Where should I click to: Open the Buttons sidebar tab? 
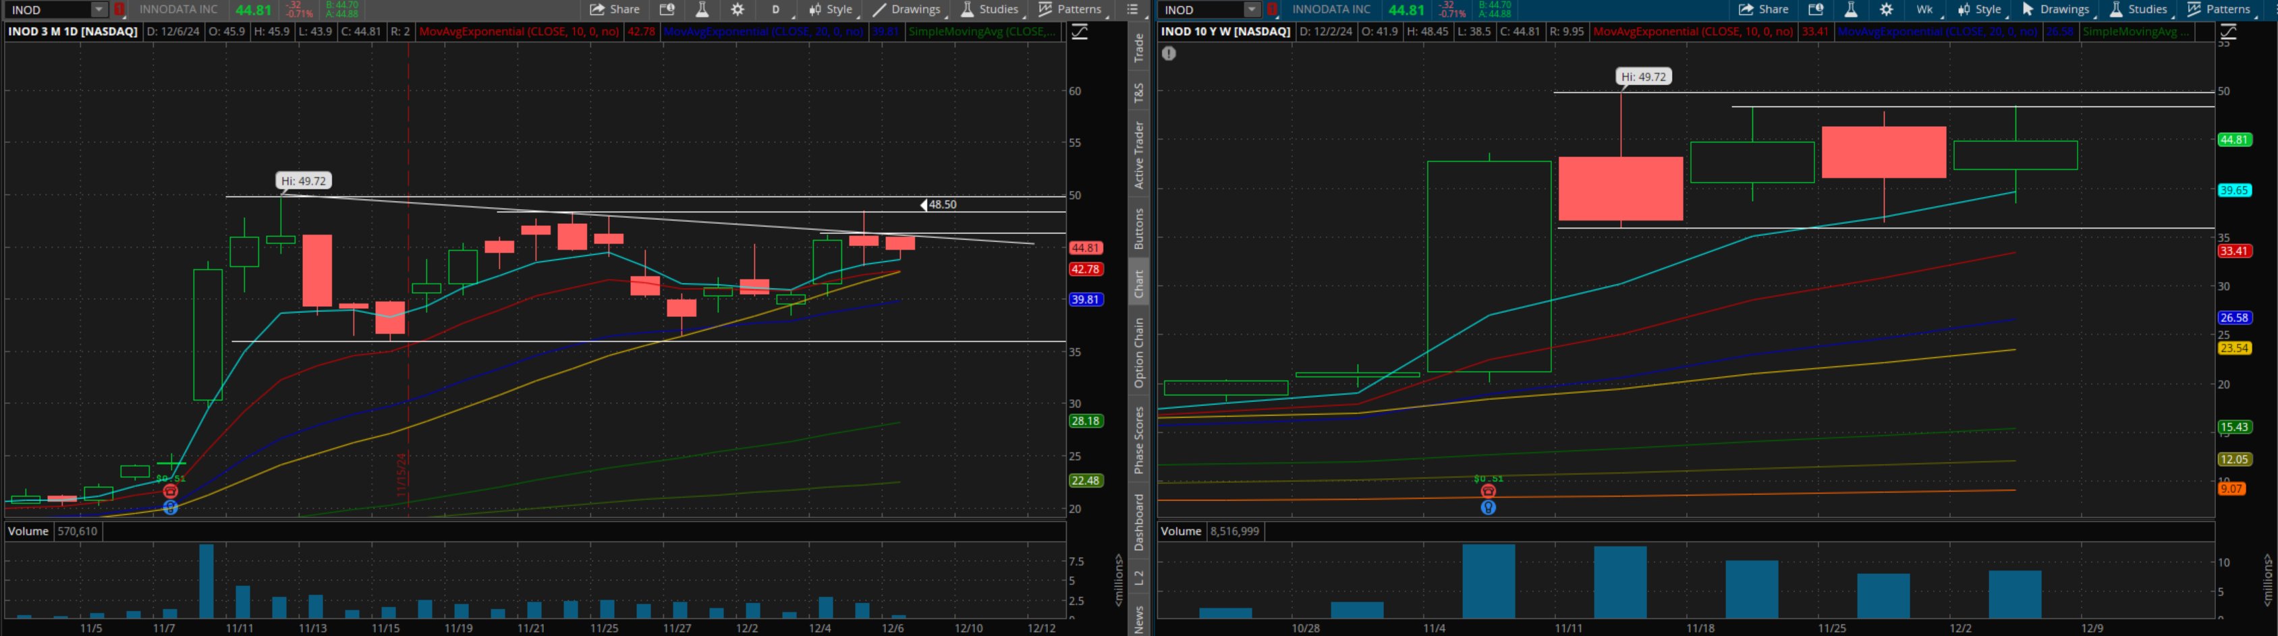1139,229
